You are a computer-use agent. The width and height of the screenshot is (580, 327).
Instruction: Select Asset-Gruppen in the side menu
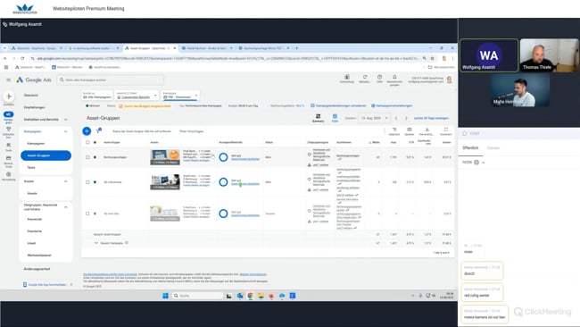[46, 155]
